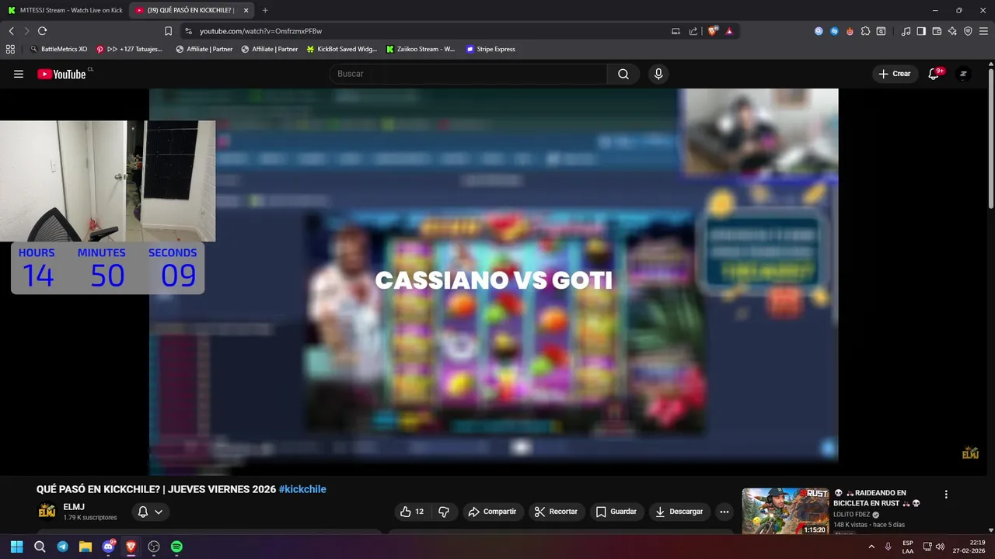Open the Tatuajes Pinterest bookmark
995x559 pixels.
[x=129, y=49]
